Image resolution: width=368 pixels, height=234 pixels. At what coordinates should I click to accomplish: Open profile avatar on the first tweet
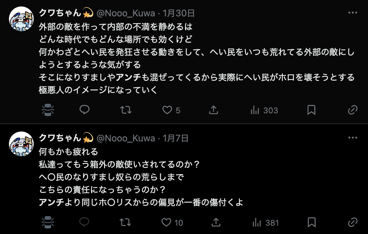(x=21, y=19)
